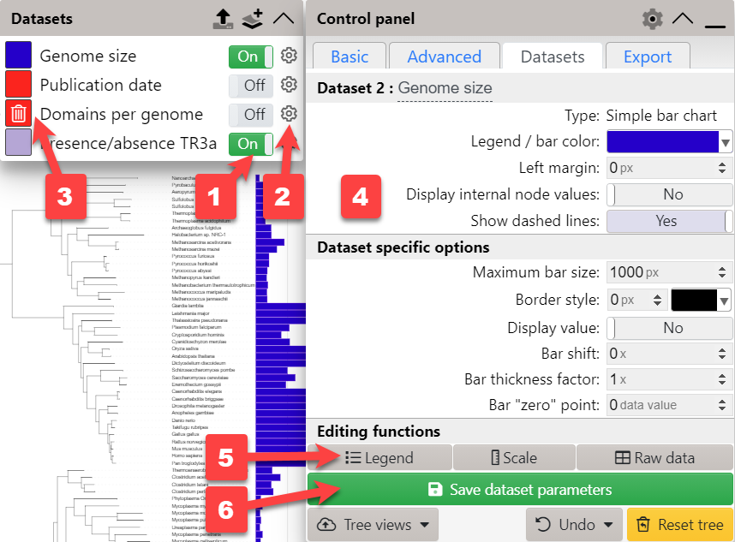
Task: Open the Export tab
Action: [647, 57]
